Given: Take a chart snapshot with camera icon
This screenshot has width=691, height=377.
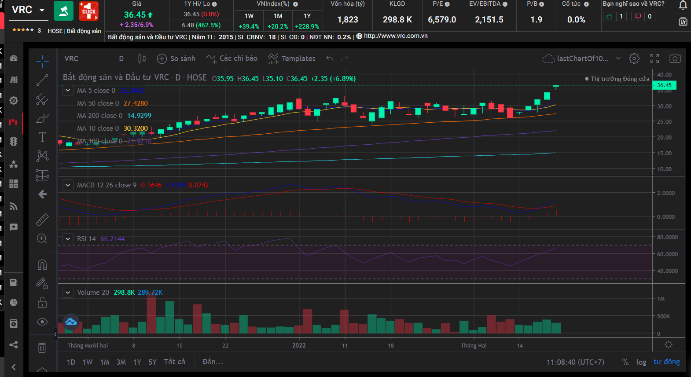Looking at the screenshot, I should coord(675,59).
